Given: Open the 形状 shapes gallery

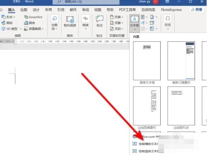Looking at the screenshot, I should (8, 17).
